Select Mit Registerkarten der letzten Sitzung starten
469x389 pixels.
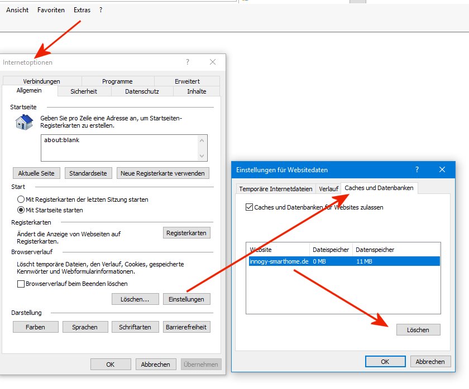point(21,200)
